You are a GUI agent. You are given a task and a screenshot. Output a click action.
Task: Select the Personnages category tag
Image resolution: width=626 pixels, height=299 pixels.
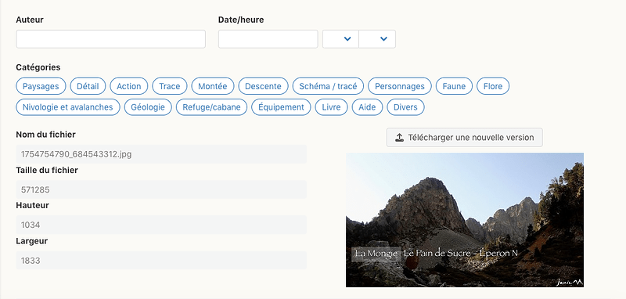[x=400, y=86]
